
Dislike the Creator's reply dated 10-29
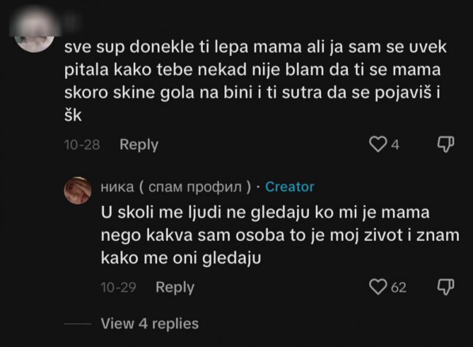click(446, 286)
